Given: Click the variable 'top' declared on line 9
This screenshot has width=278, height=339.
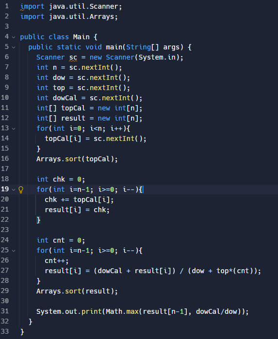Looking at the screenshot, I should coord(59,88).
